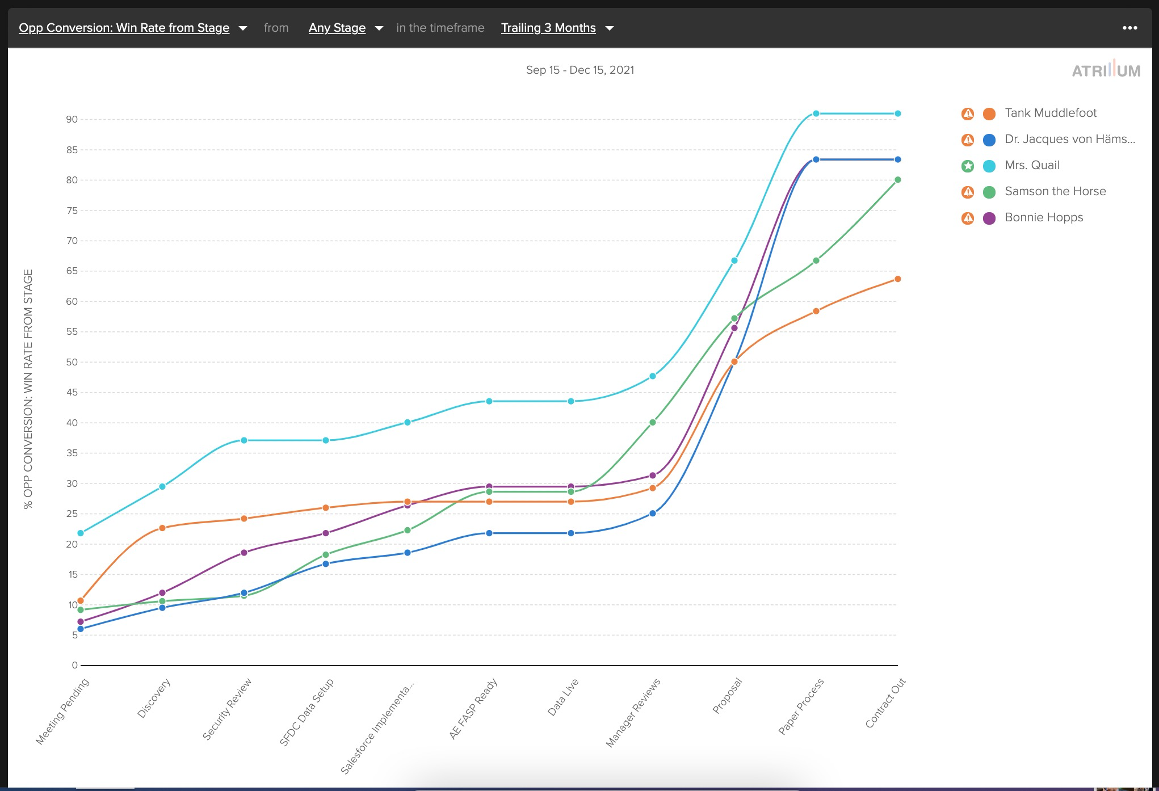Click the Data Live axis label
The image size is (1159, 791).
pyautogui.click(x=563, y=697)
